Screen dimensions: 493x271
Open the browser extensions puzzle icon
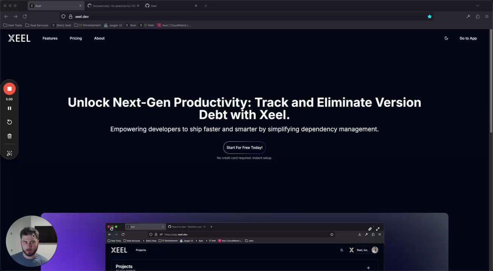[x=478, y=17]
